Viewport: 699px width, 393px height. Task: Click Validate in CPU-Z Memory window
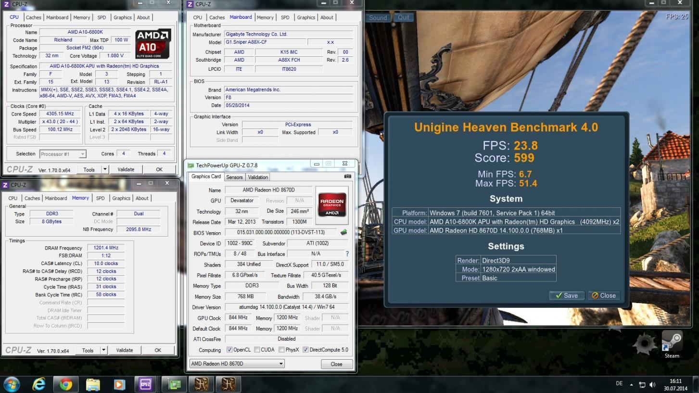click(125, 350)
